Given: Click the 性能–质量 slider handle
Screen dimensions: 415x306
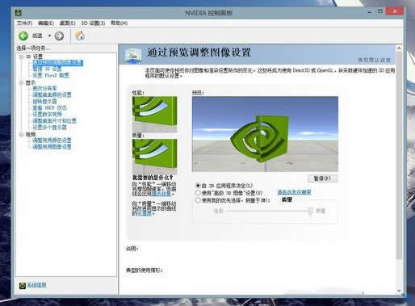Looking at the screenshot, I should 310,211.
